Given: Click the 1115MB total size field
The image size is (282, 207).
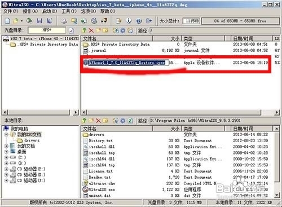Looking at the screenshot, I should point(192,21).
